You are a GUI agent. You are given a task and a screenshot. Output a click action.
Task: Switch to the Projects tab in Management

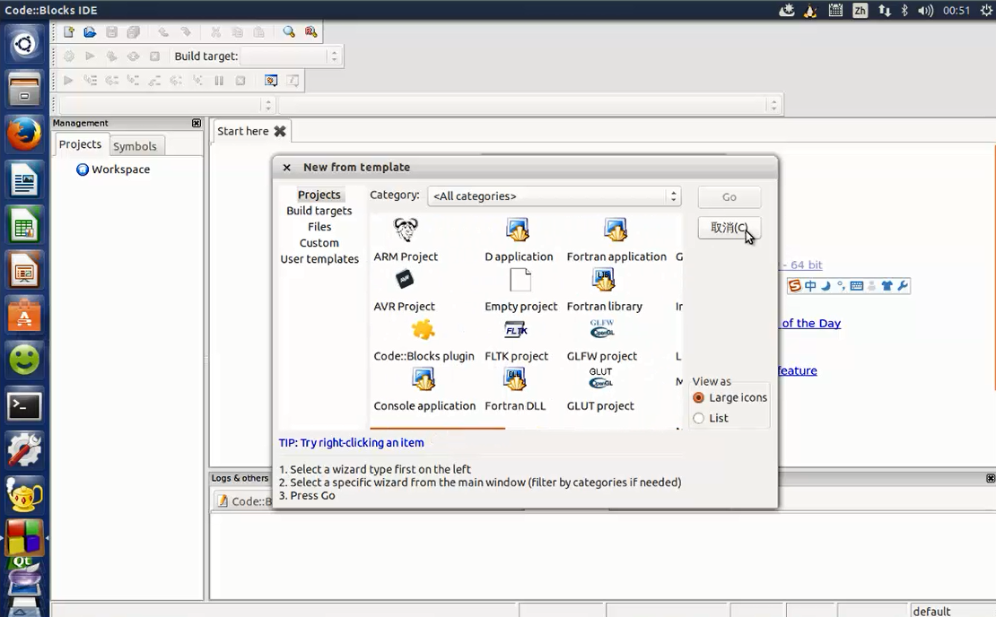(80, 144)
